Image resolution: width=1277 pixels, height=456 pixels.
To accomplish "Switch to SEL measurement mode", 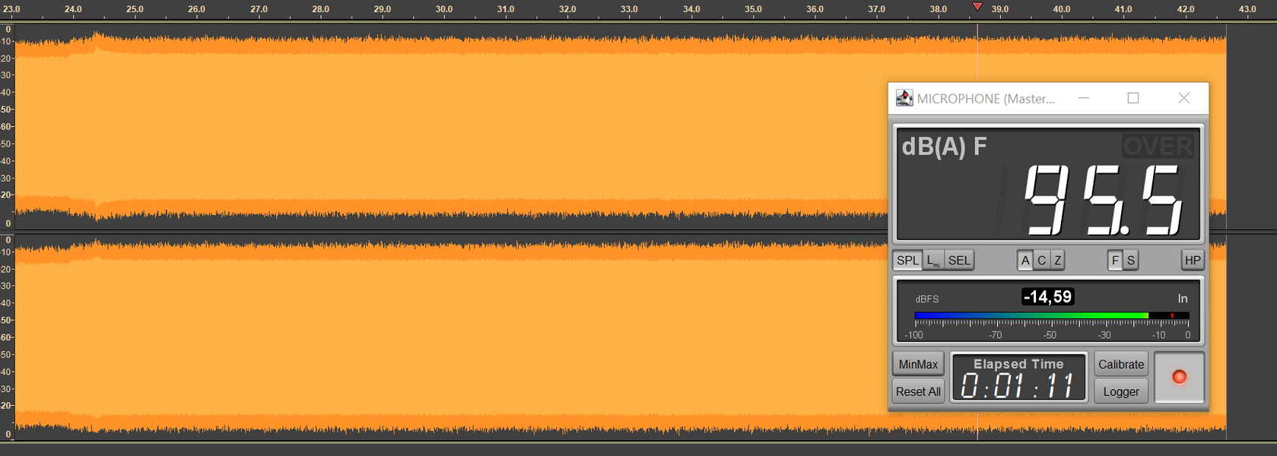I will pos(959,260).
